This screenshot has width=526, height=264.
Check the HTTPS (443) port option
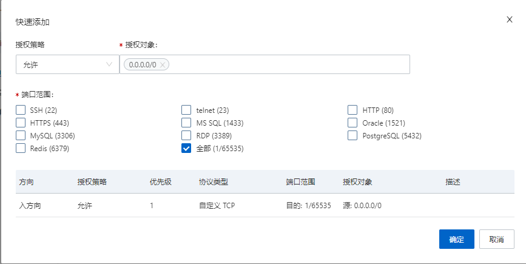[x=21, y=123]
